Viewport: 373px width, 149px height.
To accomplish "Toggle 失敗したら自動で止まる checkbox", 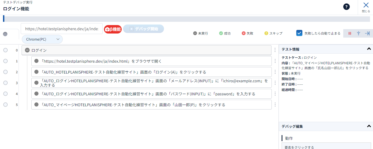I will [299, 33].
